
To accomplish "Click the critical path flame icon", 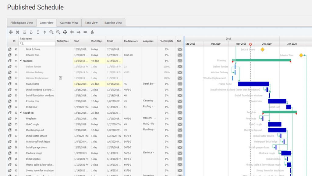I will point(92,32).
